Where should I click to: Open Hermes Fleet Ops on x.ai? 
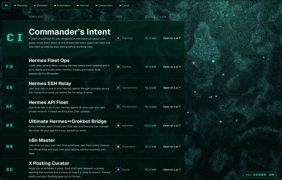[172, 67]
